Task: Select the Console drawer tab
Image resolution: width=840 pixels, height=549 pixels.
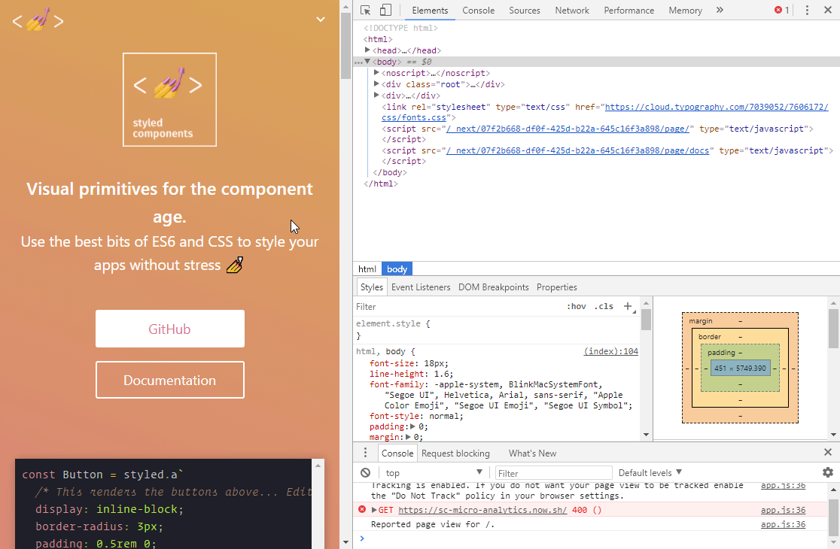Action: pos(397,453)
